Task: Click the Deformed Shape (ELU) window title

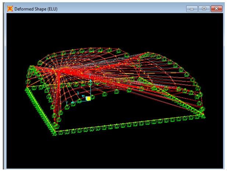Action: [36, 8]
